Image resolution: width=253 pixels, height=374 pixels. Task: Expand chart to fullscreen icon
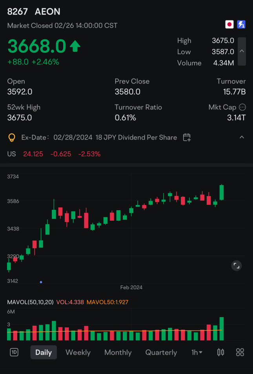(x=236, y=266)
